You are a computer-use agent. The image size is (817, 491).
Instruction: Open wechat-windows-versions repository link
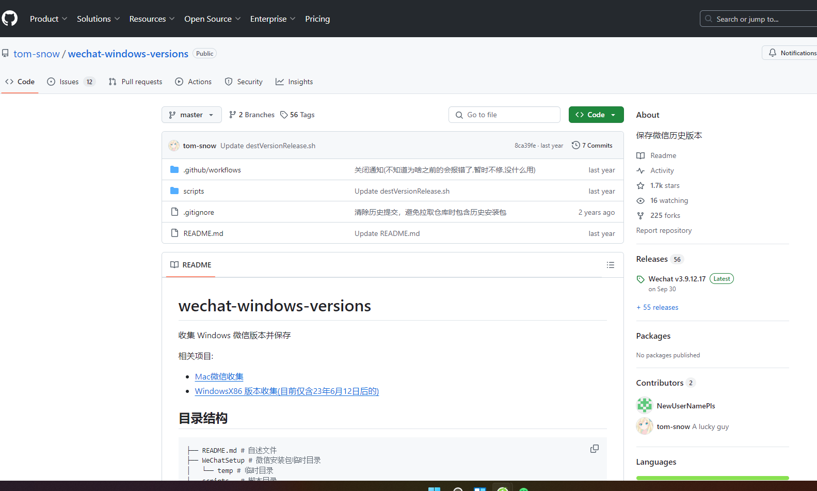coord(128,54)
